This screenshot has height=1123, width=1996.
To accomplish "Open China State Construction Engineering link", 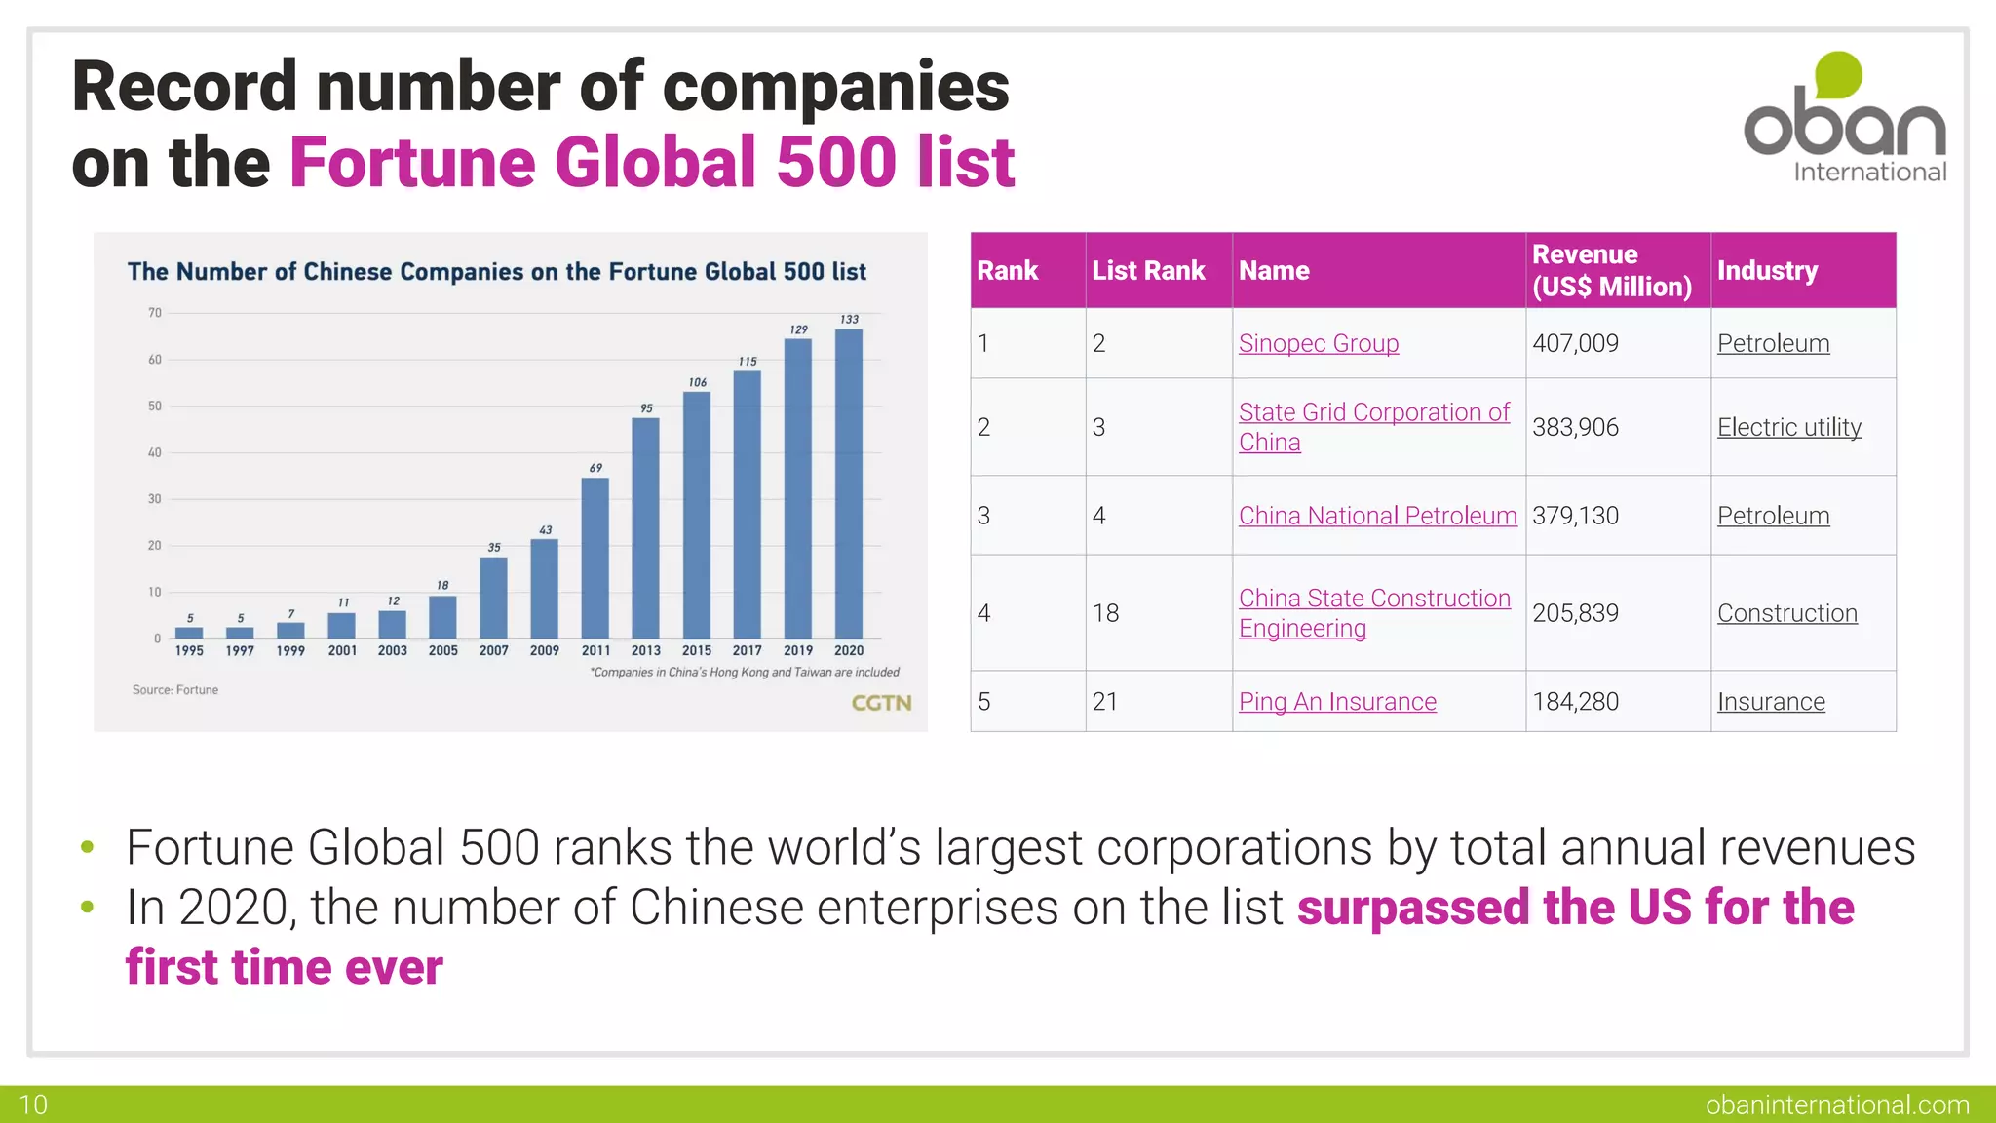I will 1374,613.
